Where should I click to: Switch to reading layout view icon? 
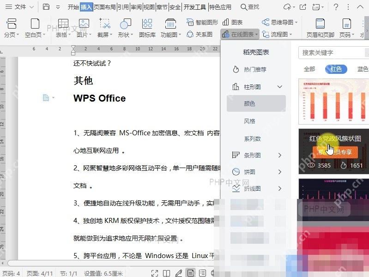click(166, 273)
